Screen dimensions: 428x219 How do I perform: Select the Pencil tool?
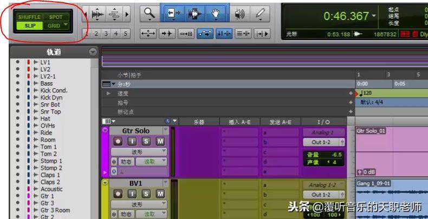(x=261, y=14)
